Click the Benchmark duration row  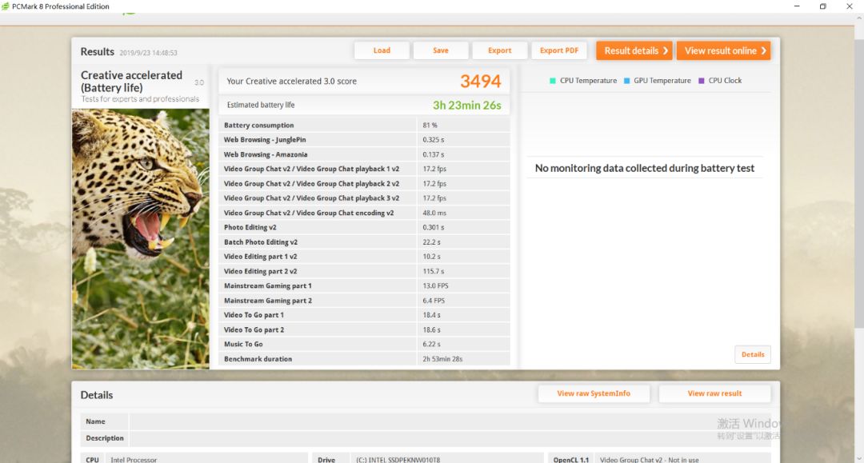pos(364,359)
